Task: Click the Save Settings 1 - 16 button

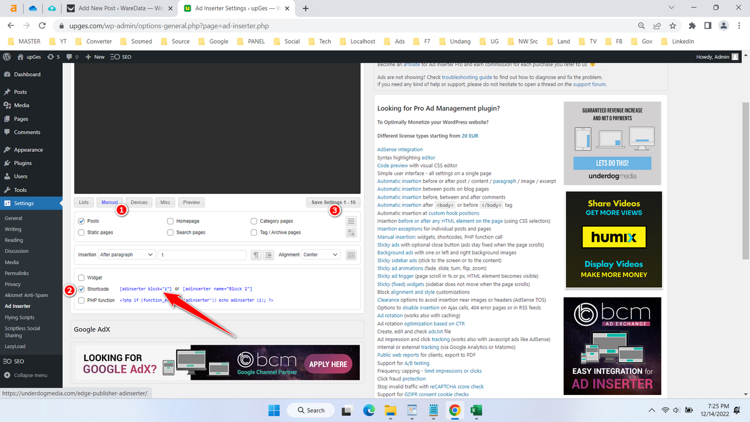Action: (333, 202)
